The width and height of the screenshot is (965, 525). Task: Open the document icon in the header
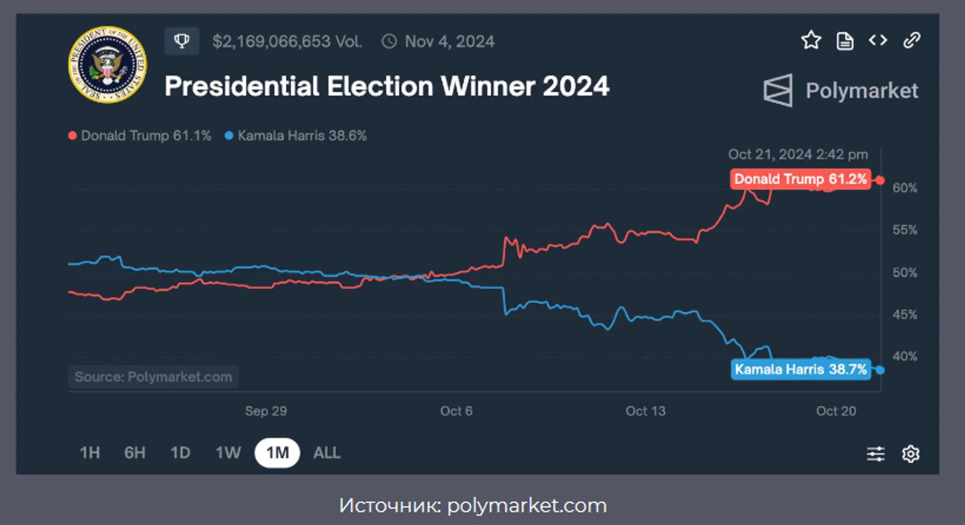(844, 41)
